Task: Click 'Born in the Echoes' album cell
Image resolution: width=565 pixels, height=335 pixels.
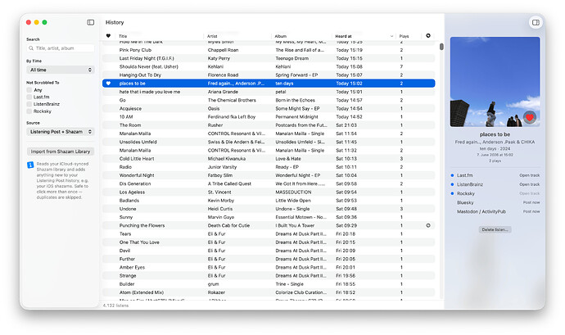Action: click(x=295, y=100)
